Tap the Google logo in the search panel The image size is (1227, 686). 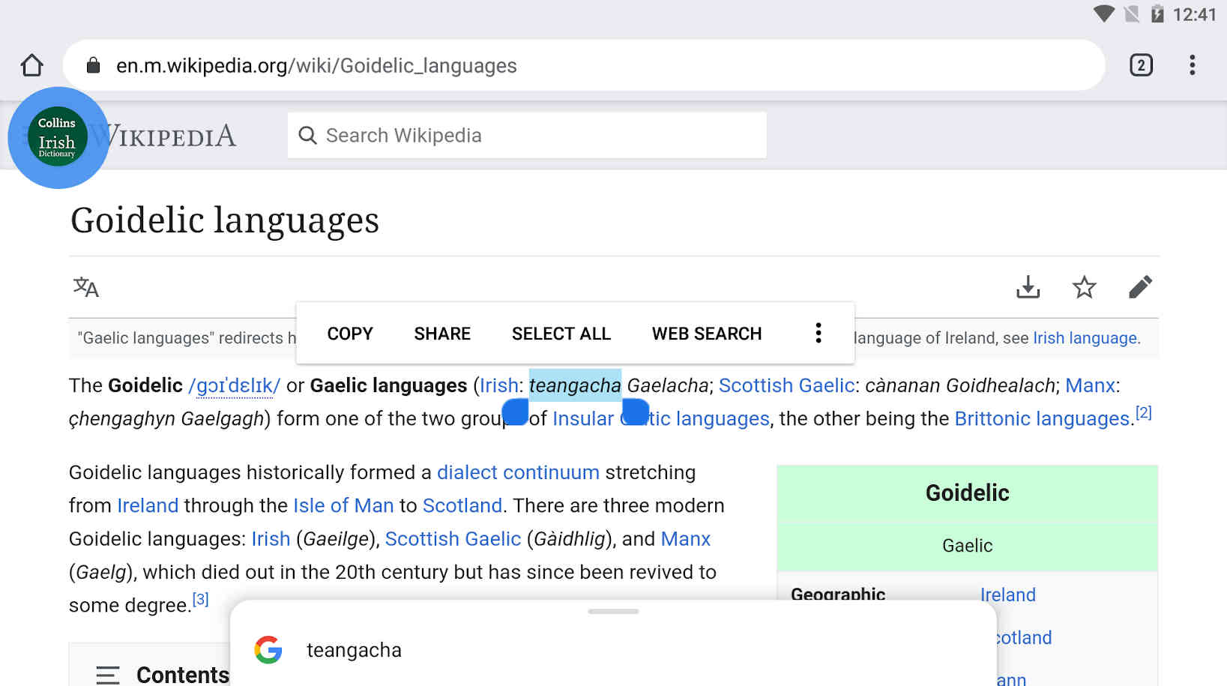click(268, 650)
